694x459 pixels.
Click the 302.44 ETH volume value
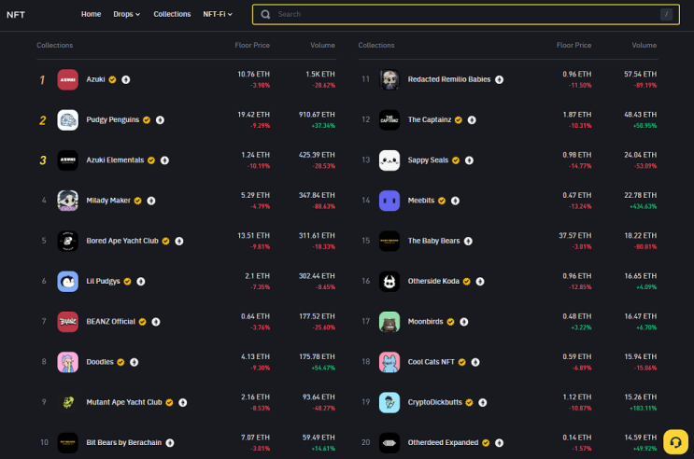click(x=317, y=276)
